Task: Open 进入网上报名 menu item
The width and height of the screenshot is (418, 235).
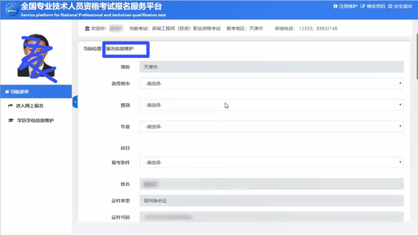Action: pyautogui.click(x=29, y=106)
